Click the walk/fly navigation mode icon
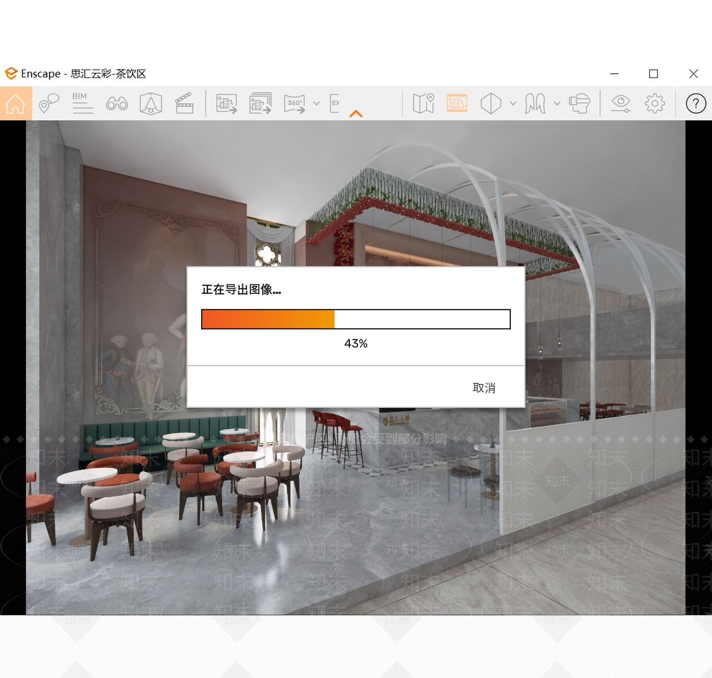Image resolution: width=712 pixels, height=678 pixels. (x=535, y=103)
